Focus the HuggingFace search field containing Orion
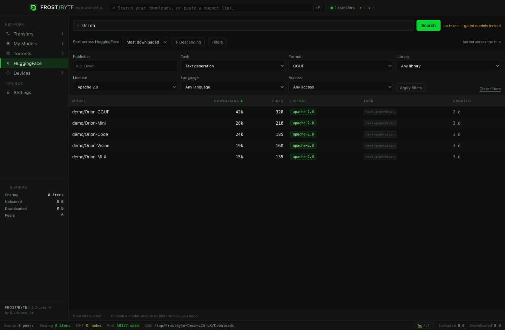 pyautogui.click(x=243, y=26)
